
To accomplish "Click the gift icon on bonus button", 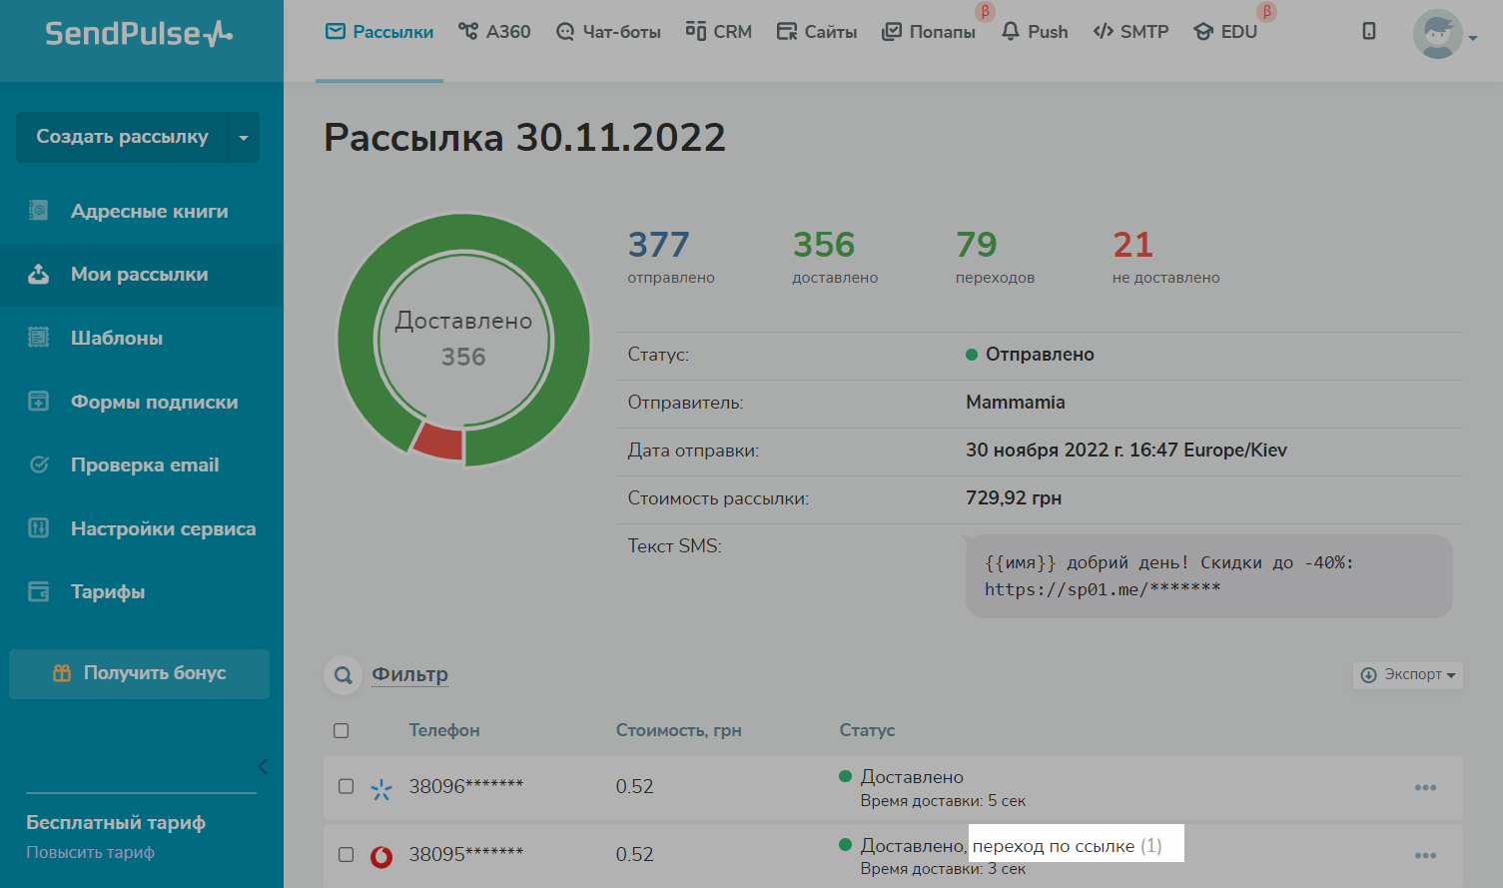I will [x=62, y=673].
